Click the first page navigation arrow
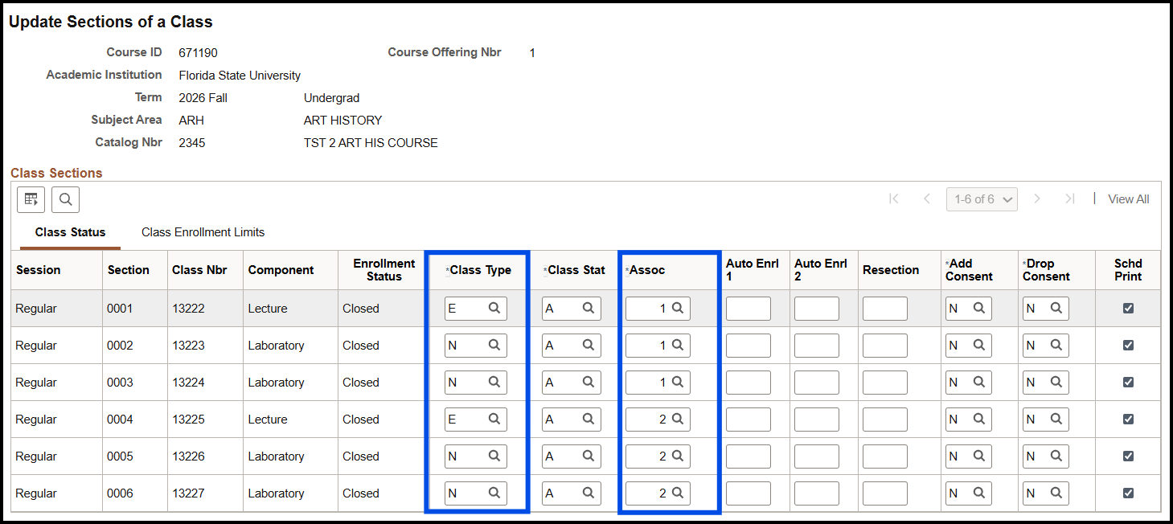The width and height of the screenshot is (1173, 524). click(893, 199)
